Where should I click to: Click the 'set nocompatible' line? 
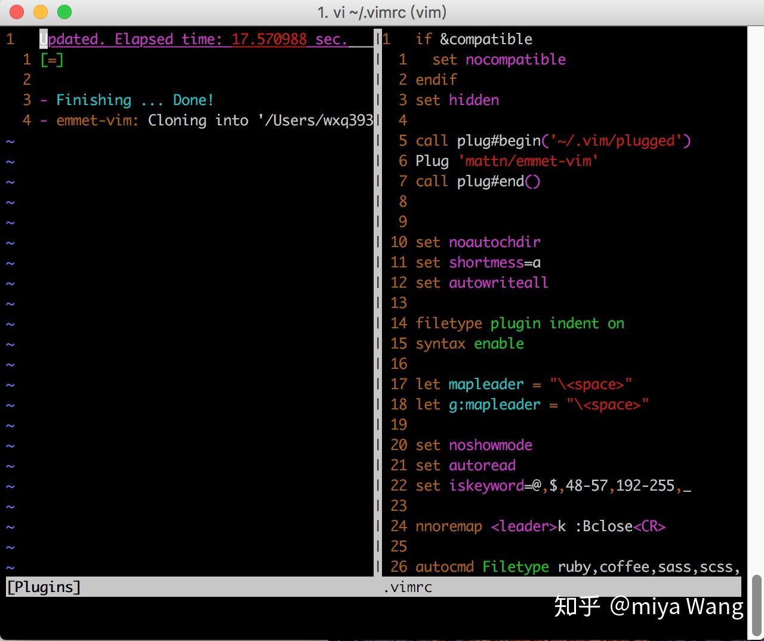[499, 60]
